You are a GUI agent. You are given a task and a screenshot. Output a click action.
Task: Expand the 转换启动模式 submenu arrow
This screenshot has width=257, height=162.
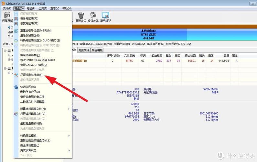(x=69, y=136)
